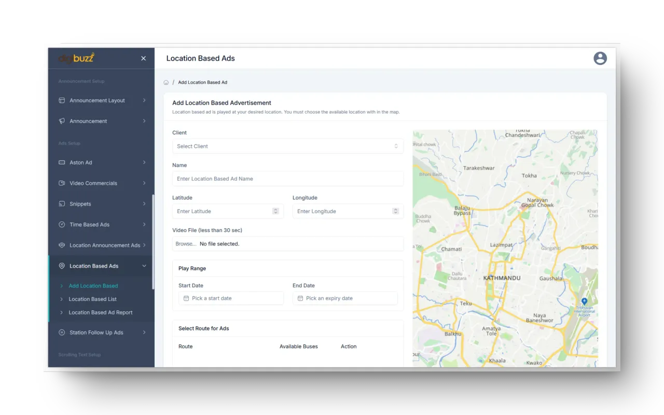The image size is (664, 415).
Task: Click the digibuzz logo
Action: click(x=76, y=58)
